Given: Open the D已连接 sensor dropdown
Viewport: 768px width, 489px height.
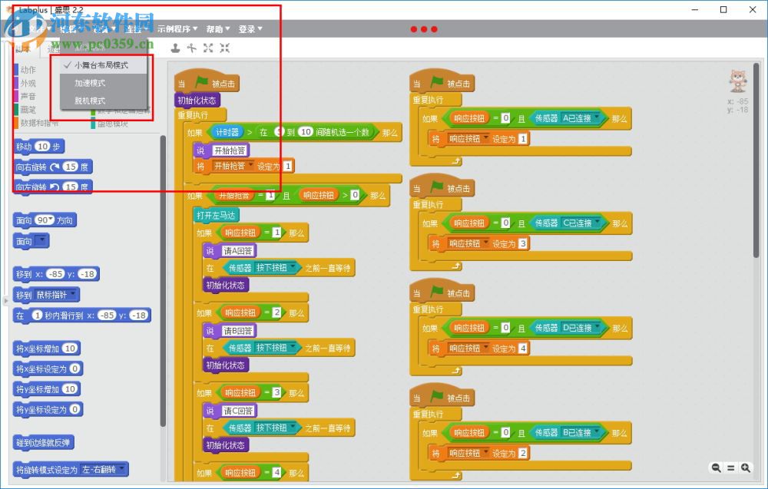Looking at the screenshot, I should [597, 328].
